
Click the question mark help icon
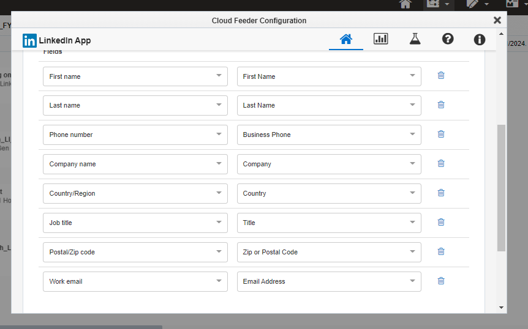[x=448, y=39]
